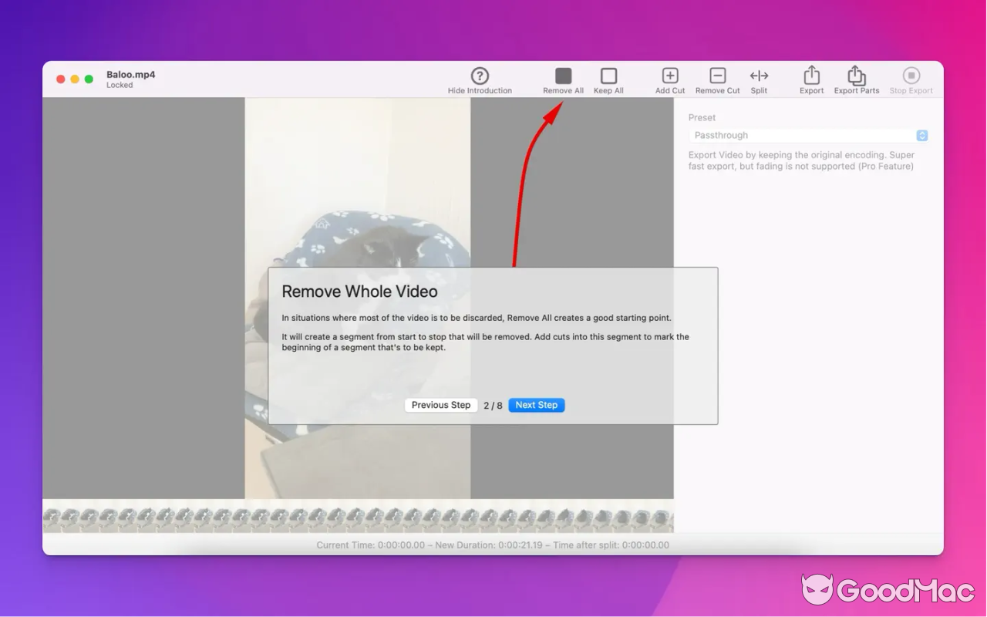Screen dimensions: 987x617
Task: Click the Hide Introduction help icon
Action: point(480,76)
